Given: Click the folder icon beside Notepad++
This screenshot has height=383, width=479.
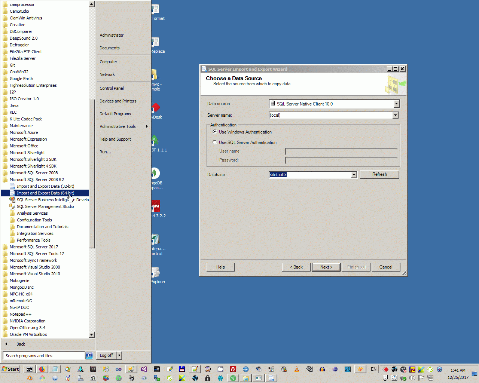Looking at the screenshot, I should [x=5, y=314].
